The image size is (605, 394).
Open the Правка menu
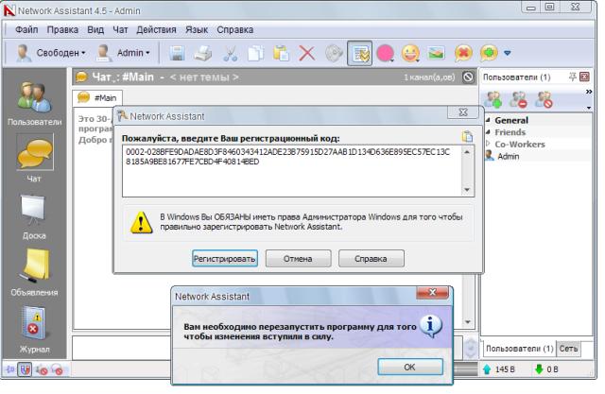point(62,29)
